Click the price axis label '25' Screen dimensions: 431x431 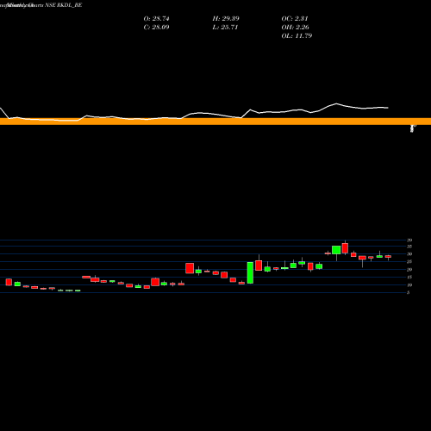click(x=409, y=261)
